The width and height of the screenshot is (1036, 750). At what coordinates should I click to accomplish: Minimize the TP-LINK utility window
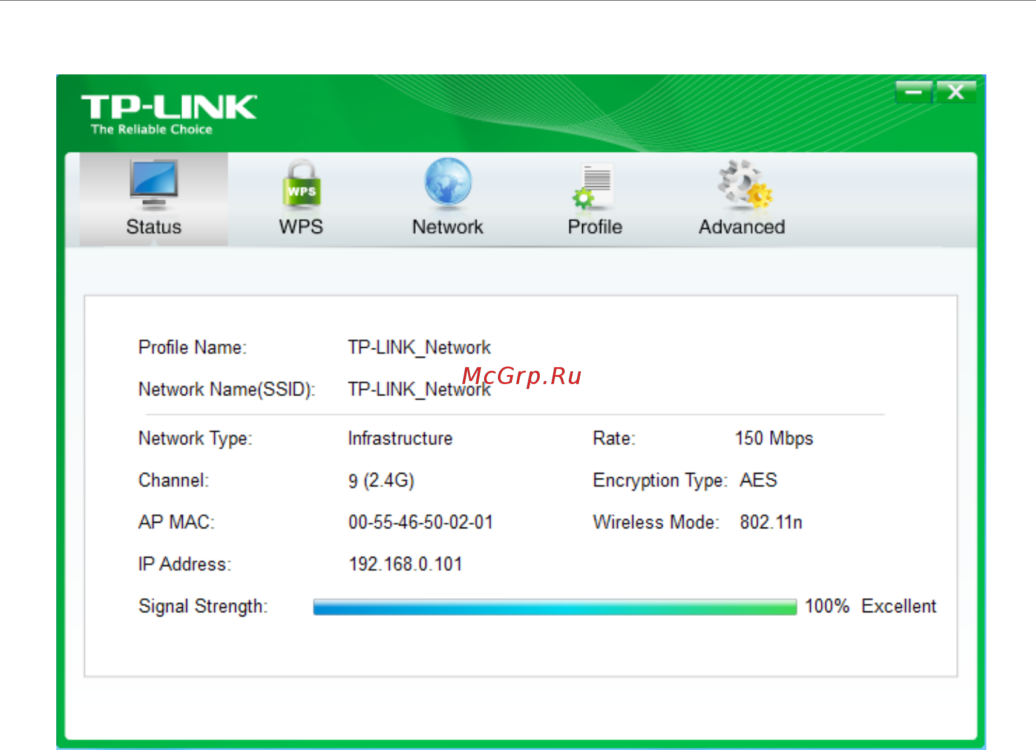(914, 92)
